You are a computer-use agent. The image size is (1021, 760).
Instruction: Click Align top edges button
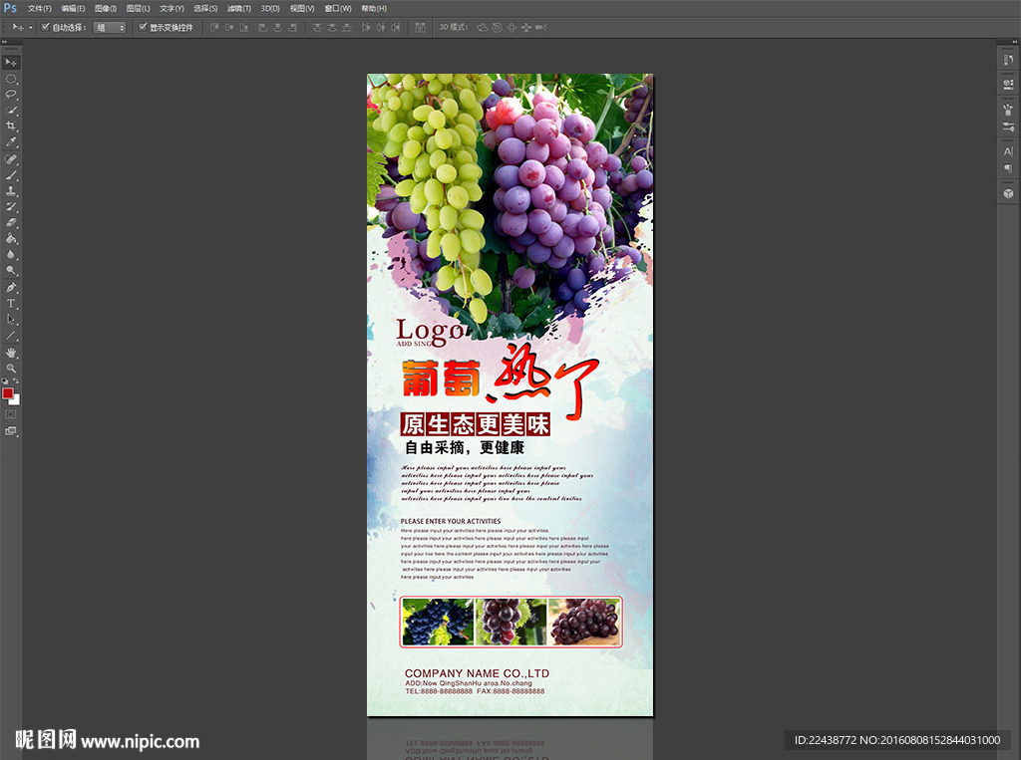215,27
